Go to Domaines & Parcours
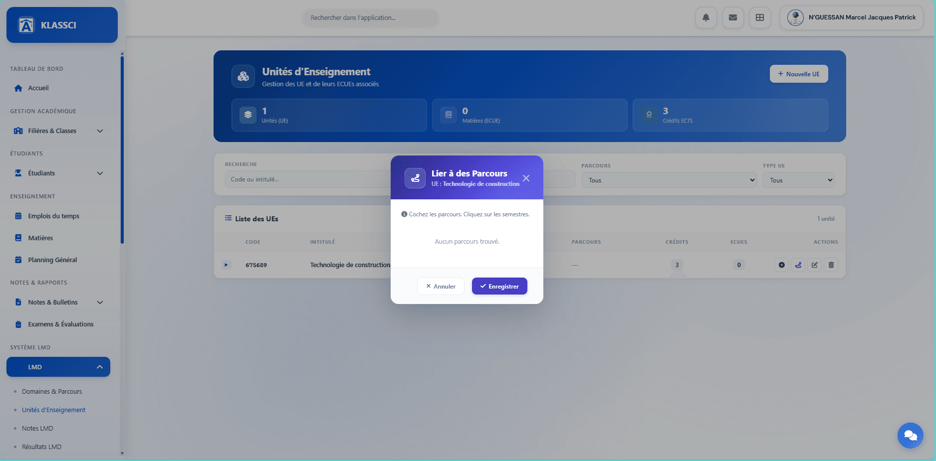Image resolution: width=936 pixels, height=461 pixels. [x=52, y=392]
